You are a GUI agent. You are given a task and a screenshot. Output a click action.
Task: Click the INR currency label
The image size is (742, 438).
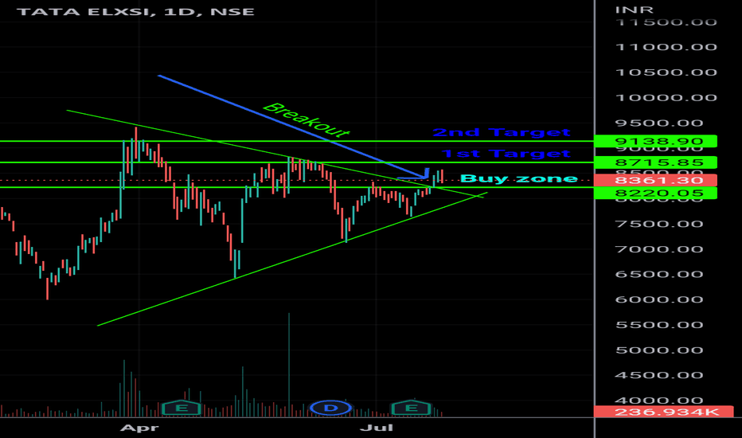pyautogui.click(x=634, y=10)
